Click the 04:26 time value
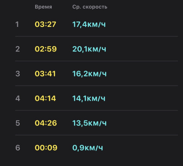The width and height of the screenshot is (183, 166). pyautogui.click(x=46, y=123)
